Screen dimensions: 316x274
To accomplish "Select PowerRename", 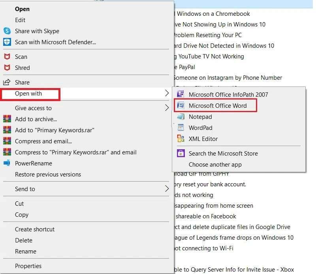I will point(86,163).
